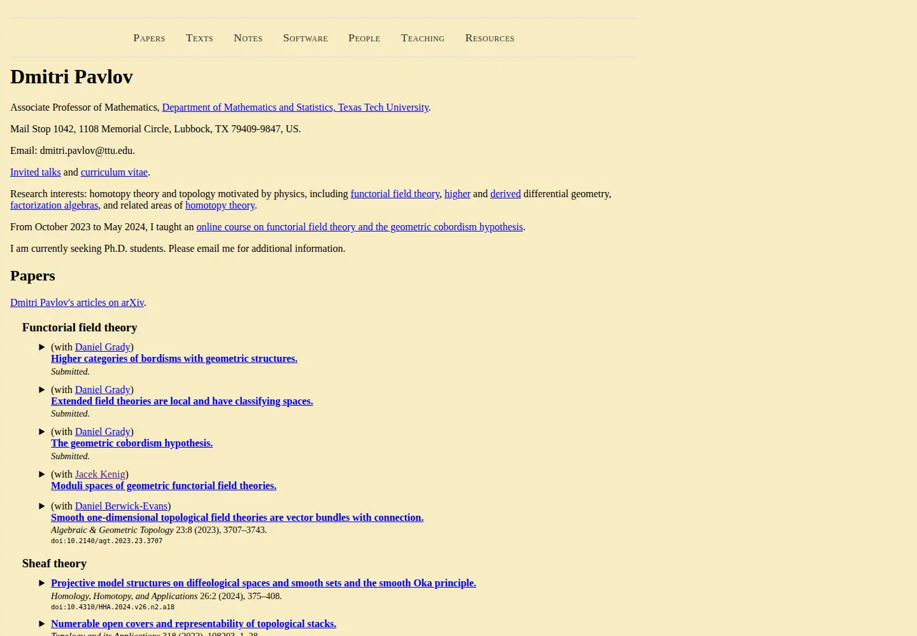This screenshot has width=917, height=636.
Task: Expand the geometric cobordism hypothesis entry triangle
Action: coord(42,432)
